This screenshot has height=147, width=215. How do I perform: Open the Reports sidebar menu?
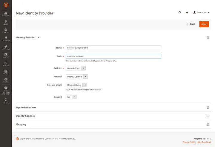tap(6, 64)
